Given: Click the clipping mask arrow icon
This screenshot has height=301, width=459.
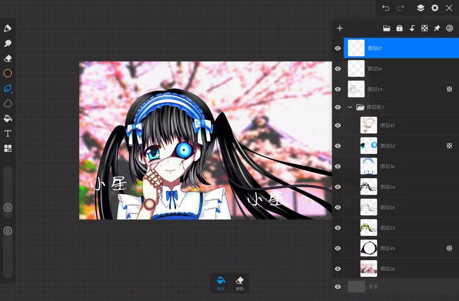Looking at the screenshot, I should point(412,28).
